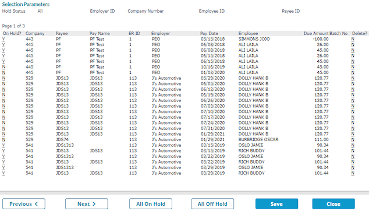
Task: Select pay date 01/29/2021 for BURBRIDGE OSCAR
Action: (x=213, y=139)
